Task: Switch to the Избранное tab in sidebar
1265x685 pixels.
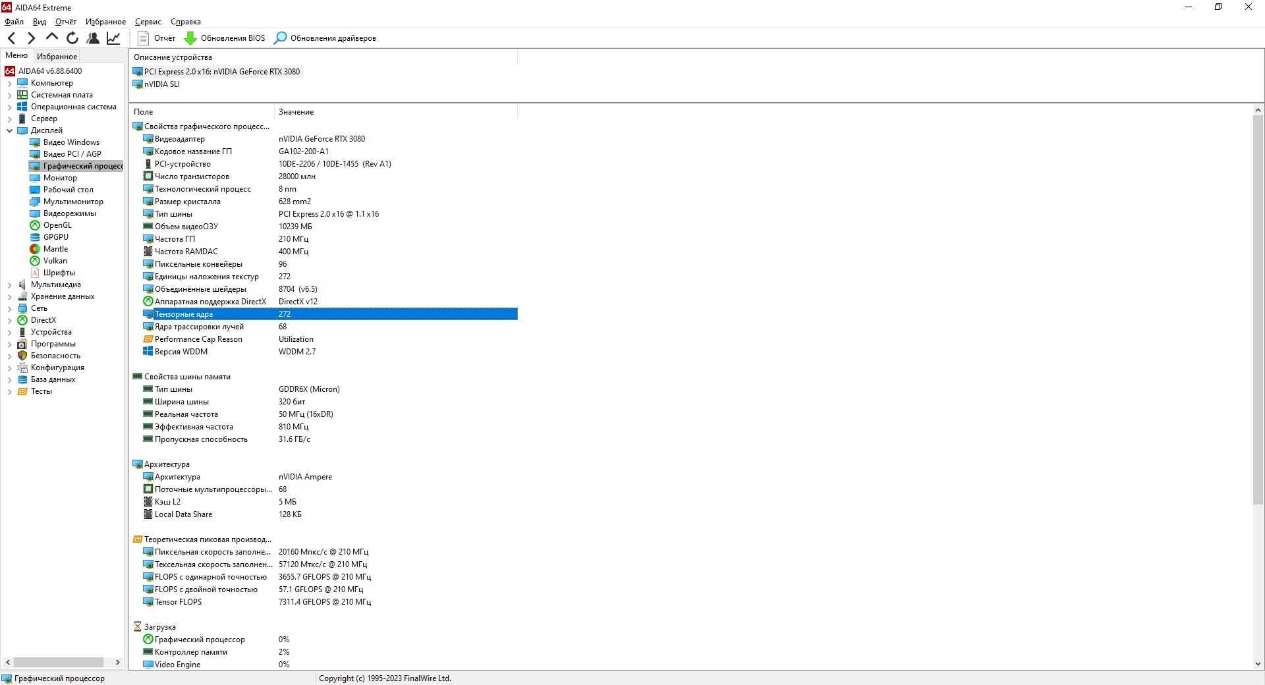Action: coord(57,57)
